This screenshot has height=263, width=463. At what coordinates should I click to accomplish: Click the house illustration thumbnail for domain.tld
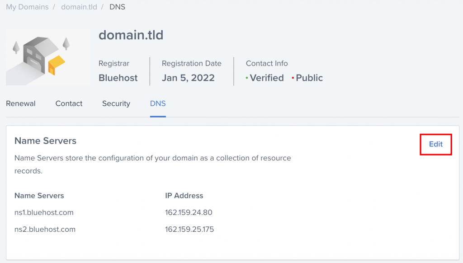tap(47, 56)
